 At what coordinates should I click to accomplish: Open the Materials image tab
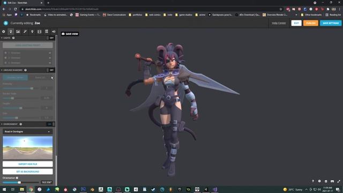pos(18,32)
